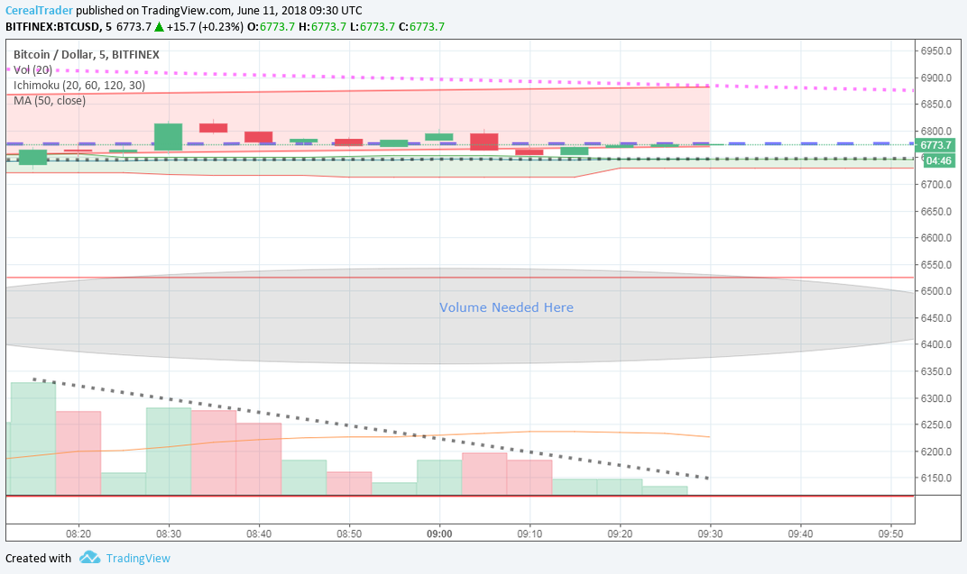This screenshot has height=574, width=967.
Task: Click the 6950.0 price axis label
Action: (936, 50)
